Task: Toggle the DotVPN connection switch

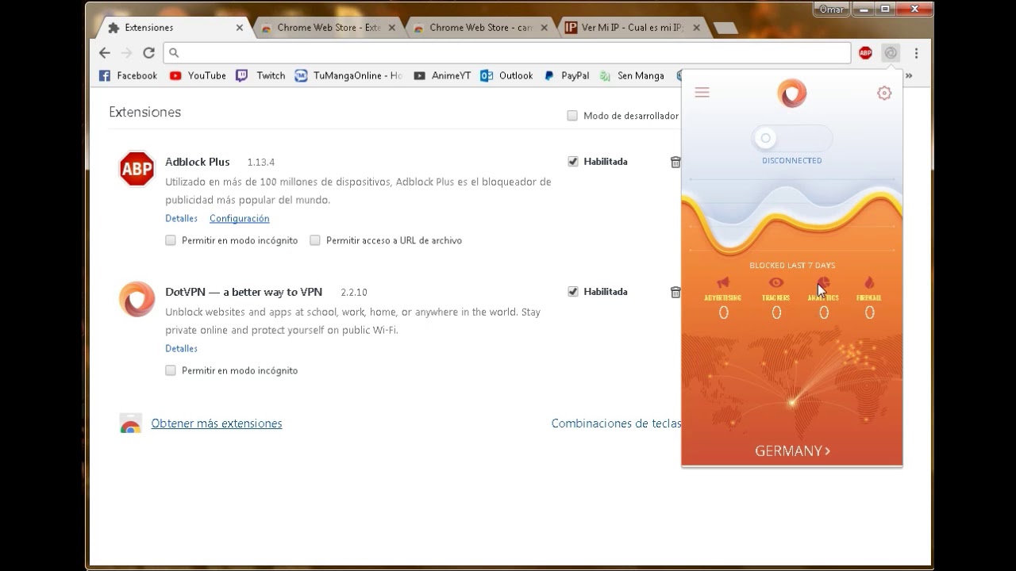Action: (x=791, y=138)
